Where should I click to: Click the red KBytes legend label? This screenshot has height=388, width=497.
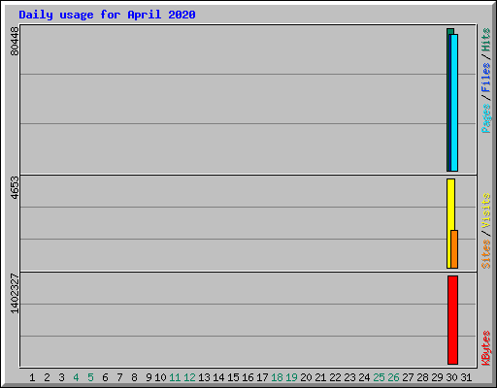tap(486, 348)
